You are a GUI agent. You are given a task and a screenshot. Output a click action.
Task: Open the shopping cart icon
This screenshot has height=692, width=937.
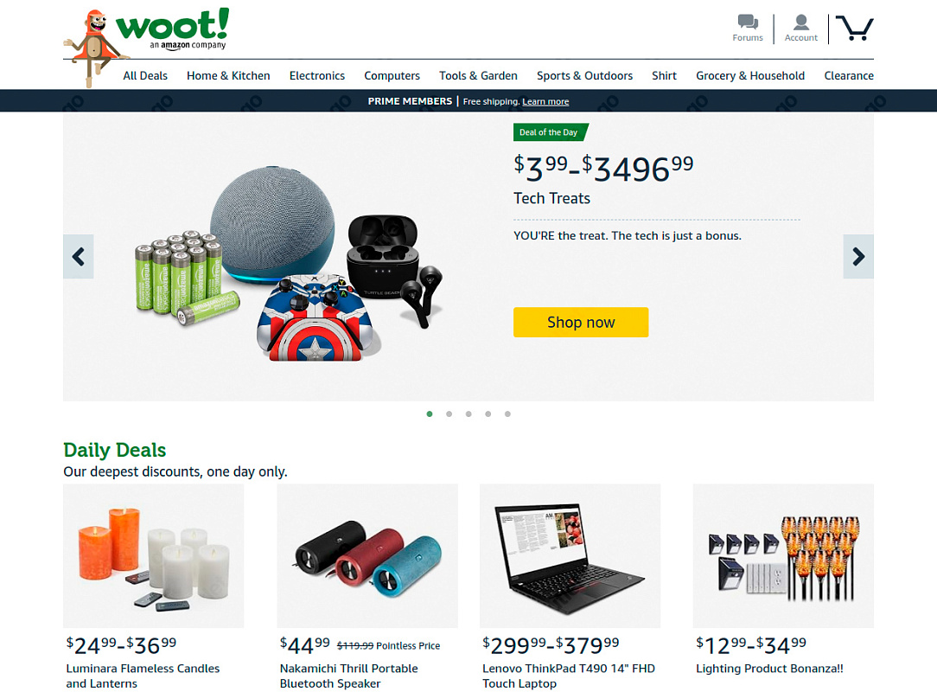click(854, 28)
